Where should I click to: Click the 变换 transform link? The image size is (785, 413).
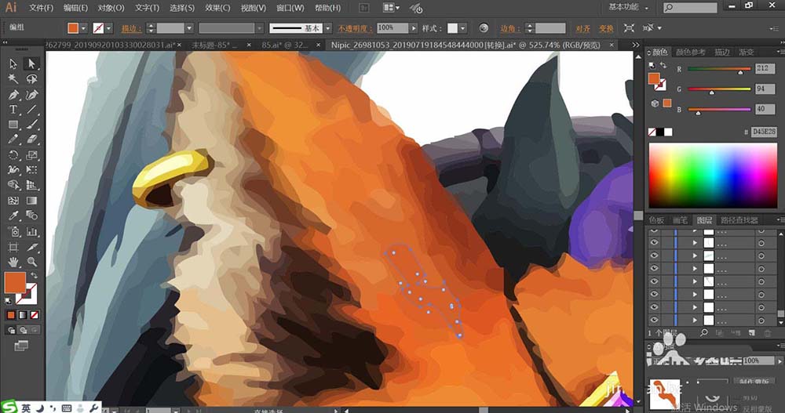(606, 28)
